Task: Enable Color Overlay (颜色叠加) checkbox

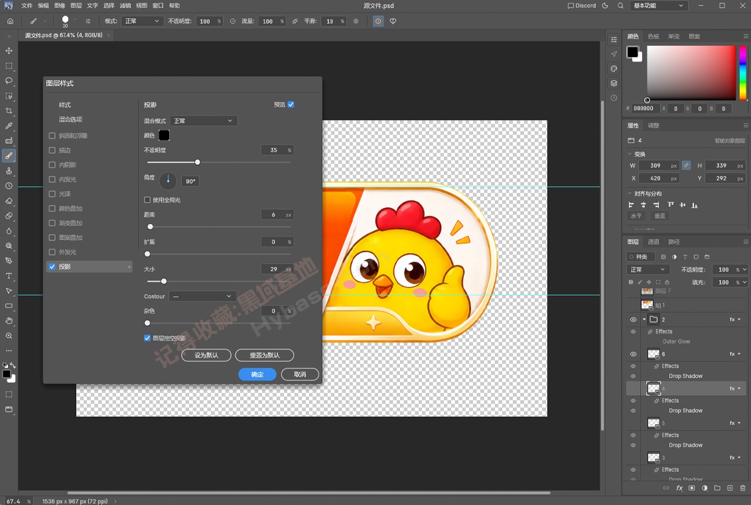Action: point(52,208)
